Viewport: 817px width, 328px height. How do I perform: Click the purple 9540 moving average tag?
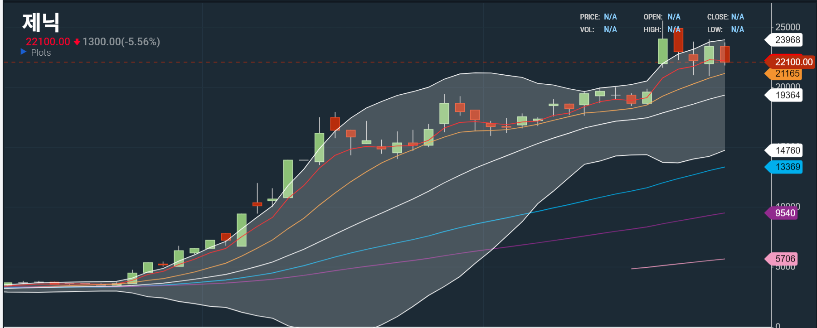point(784,213)
